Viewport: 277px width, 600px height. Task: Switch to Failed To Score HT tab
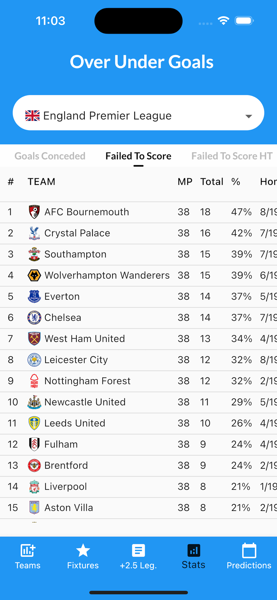point(232,156)
